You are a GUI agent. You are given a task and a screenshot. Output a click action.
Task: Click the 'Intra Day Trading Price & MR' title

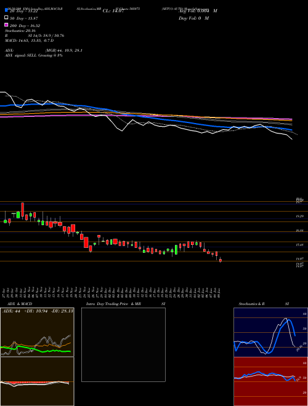[x=113, y=304]
